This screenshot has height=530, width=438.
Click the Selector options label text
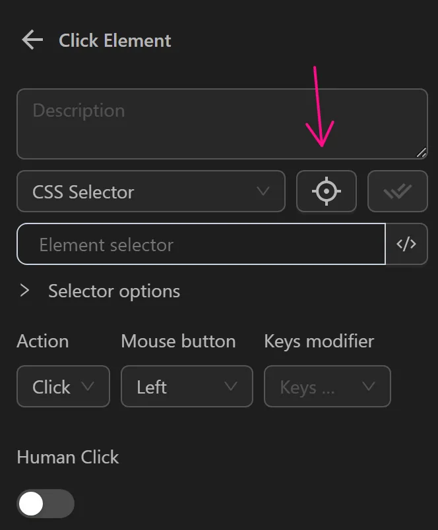tap(113, 291)
